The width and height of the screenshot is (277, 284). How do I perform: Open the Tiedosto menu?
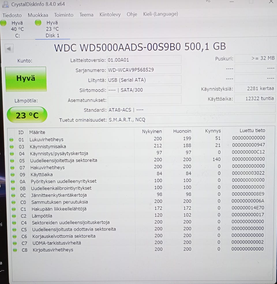[x=12, y=15]
